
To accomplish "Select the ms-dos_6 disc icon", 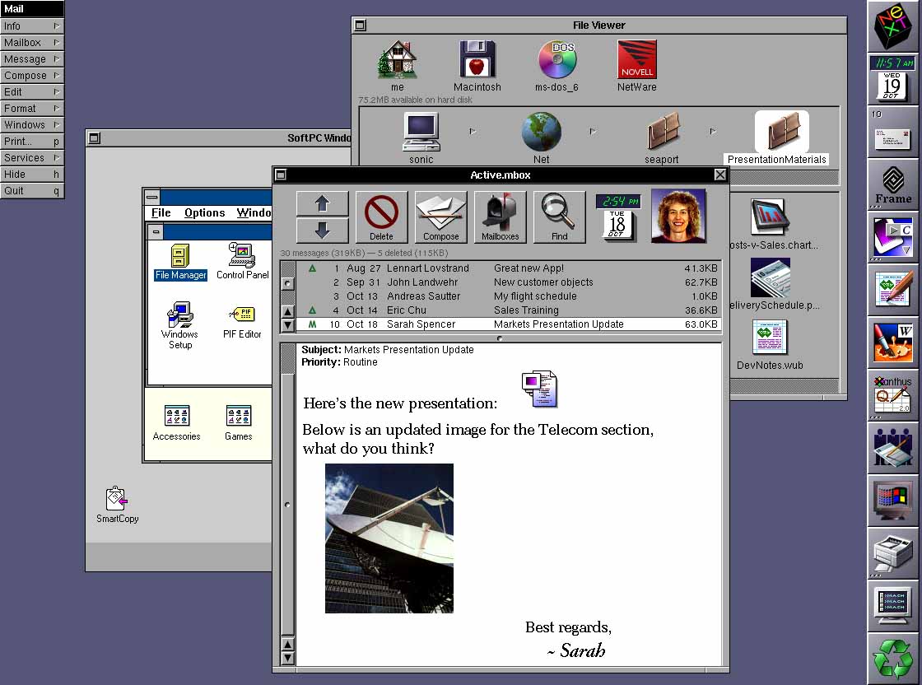I will click(557, 66).
